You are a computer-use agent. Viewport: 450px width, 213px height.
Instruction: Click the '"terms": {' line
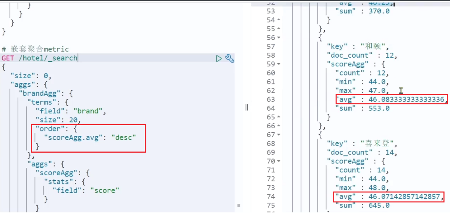[x=49, y=102]
